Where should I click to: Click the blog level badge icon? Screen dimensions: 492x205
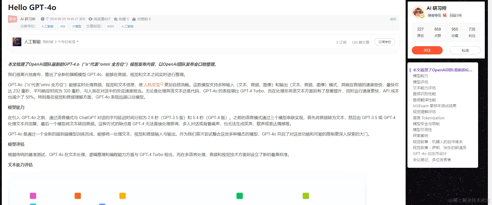(x=445, y=15)
